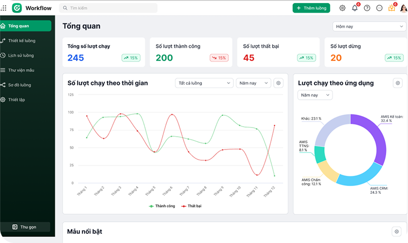Click the Thêm luồng button
Image resolution: width=408 pixels, height=243 pixels.
311,8
